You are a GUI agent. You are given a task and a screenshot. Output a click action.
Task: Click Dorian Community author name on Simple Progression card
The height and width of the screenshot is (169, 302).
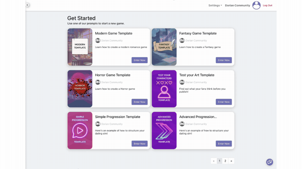(112, 124)
